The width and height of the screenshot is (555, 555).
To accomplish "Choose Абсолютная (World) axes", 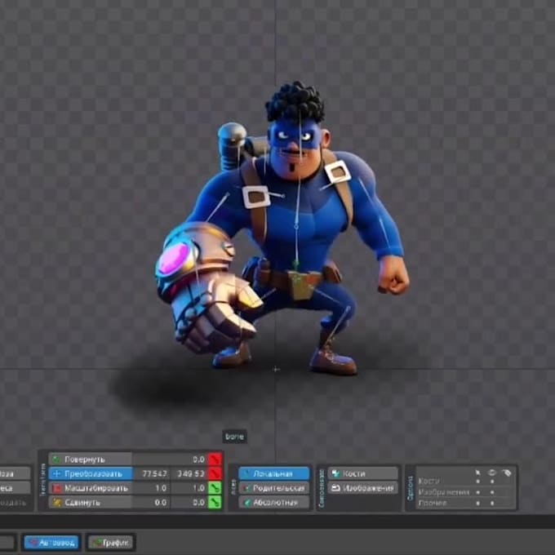I will [274, 502].
